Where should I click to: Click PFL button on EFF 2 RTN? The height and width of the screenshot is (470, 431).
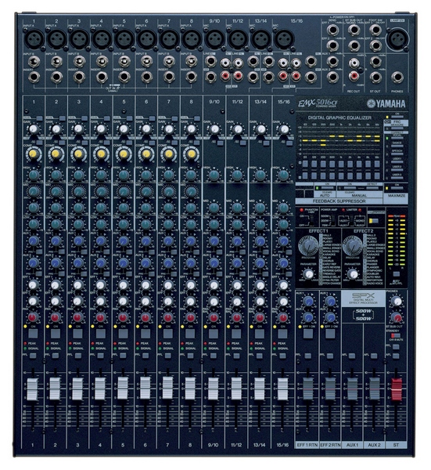click(x=330, y=356)
